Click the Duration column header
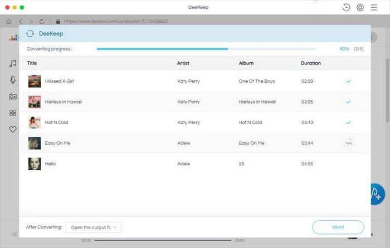Viewport: 390px width, 248px height. click(311, 63)
